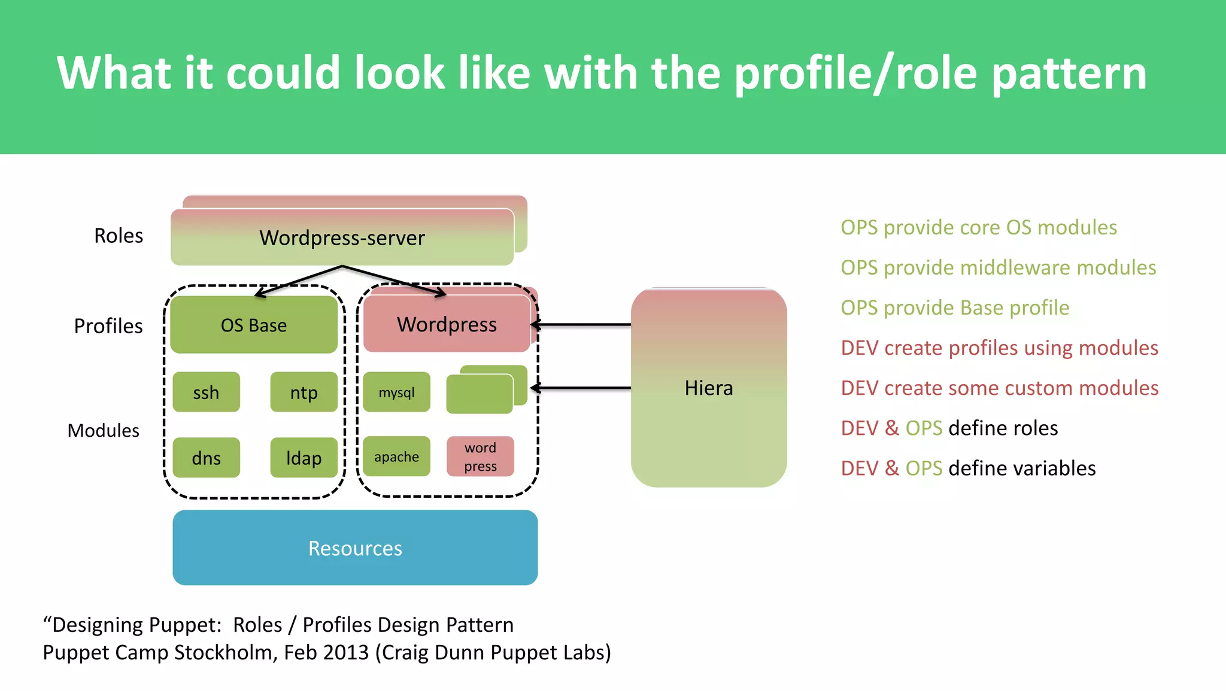
Task: Click the ssh module box
Action: pyautogui.click(x=206, y=392)
